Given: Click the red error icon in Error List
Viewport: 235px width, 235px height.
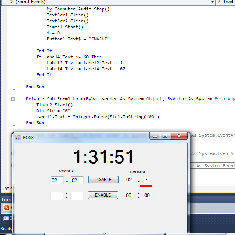Looking at the screenshot, I should 6,207.
